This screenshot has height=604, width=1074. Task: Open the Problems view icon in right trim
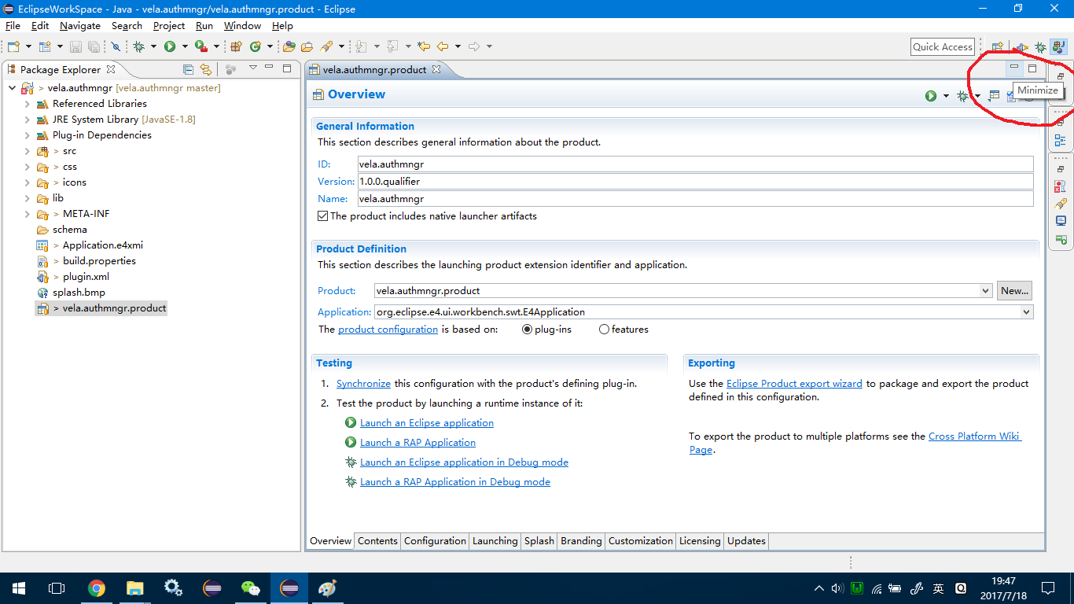(1060, 187)
